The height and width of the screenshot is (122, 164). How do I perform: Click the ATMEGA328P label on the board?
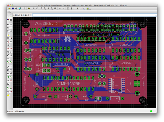pos(68,83)
